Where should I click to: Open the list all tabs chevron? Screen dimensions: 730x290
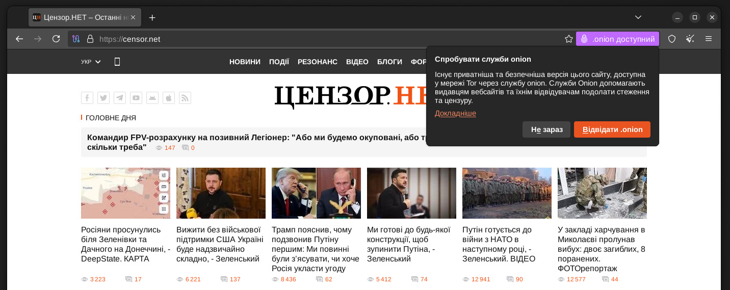click(x=638, y=17)
